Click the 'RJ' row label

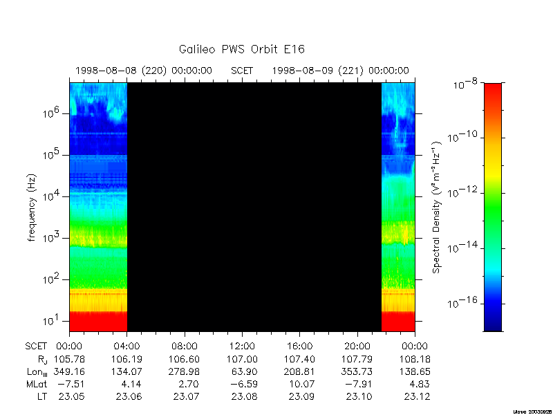coord(42,360)
